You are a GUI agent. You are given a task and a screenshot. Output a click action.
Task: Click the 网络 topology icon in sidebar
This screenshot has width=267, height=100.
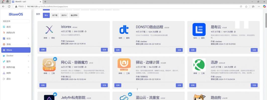[x=4, y=73]
